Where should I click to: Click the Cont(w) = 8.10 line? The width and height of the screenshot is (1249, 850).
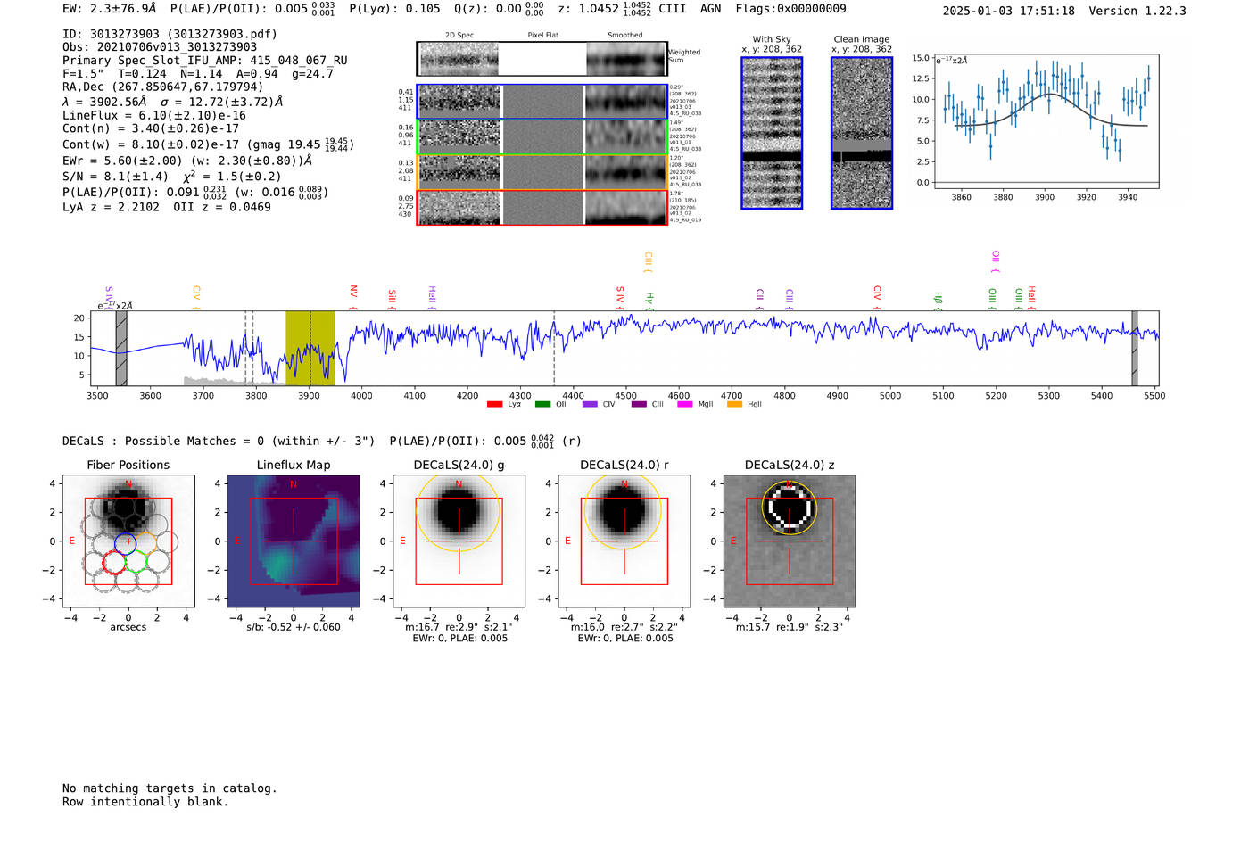208,144
